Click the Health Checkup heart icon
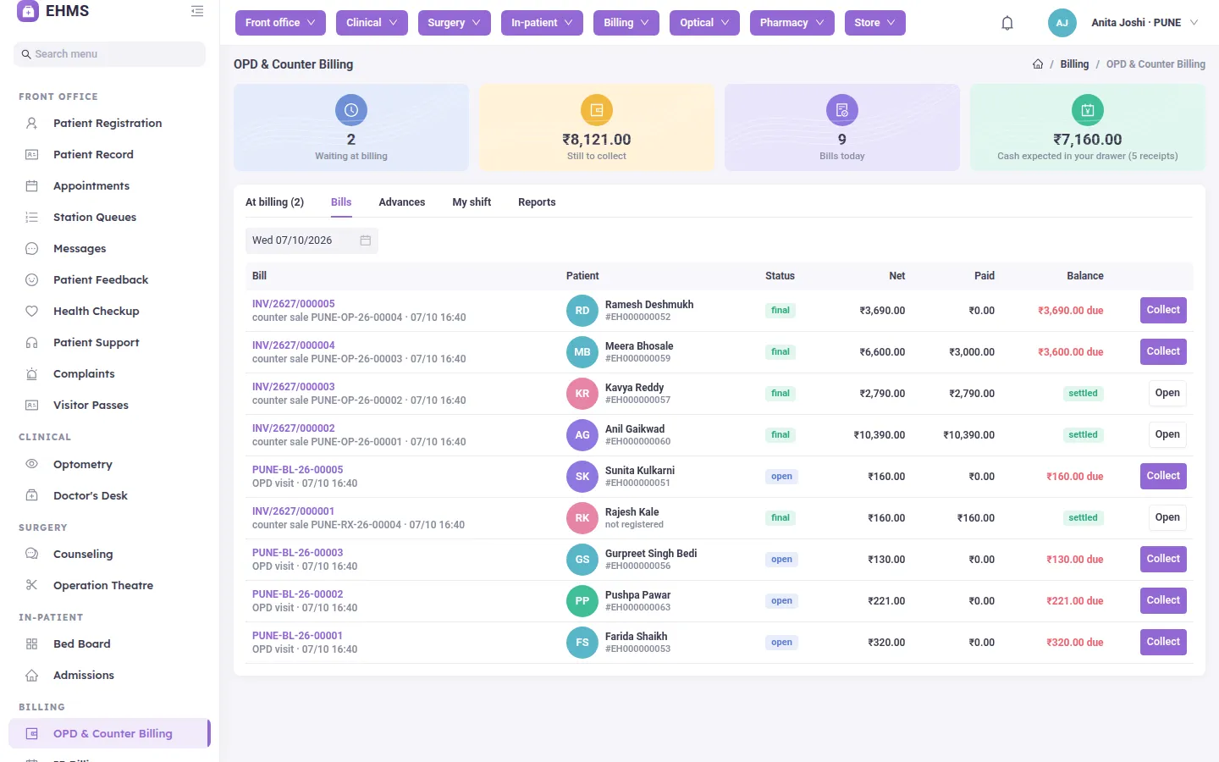 [32, 312]
